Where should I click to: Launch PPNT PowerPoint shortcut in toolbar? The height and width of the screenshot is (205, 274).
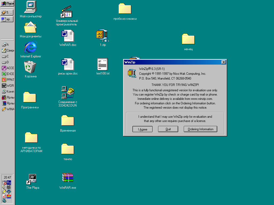(x=8, y=80)
